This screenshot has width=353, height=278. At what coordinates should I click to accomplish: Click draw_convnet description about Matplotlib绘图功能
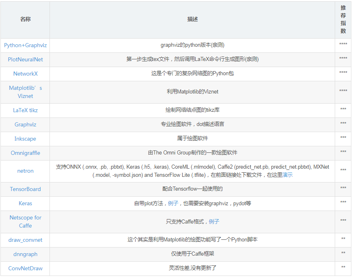pos(192,240)
